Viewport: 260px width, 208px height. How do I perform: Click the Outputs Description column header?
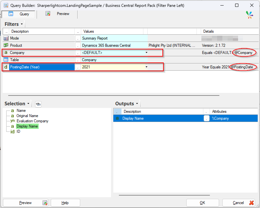click(162, 112)
